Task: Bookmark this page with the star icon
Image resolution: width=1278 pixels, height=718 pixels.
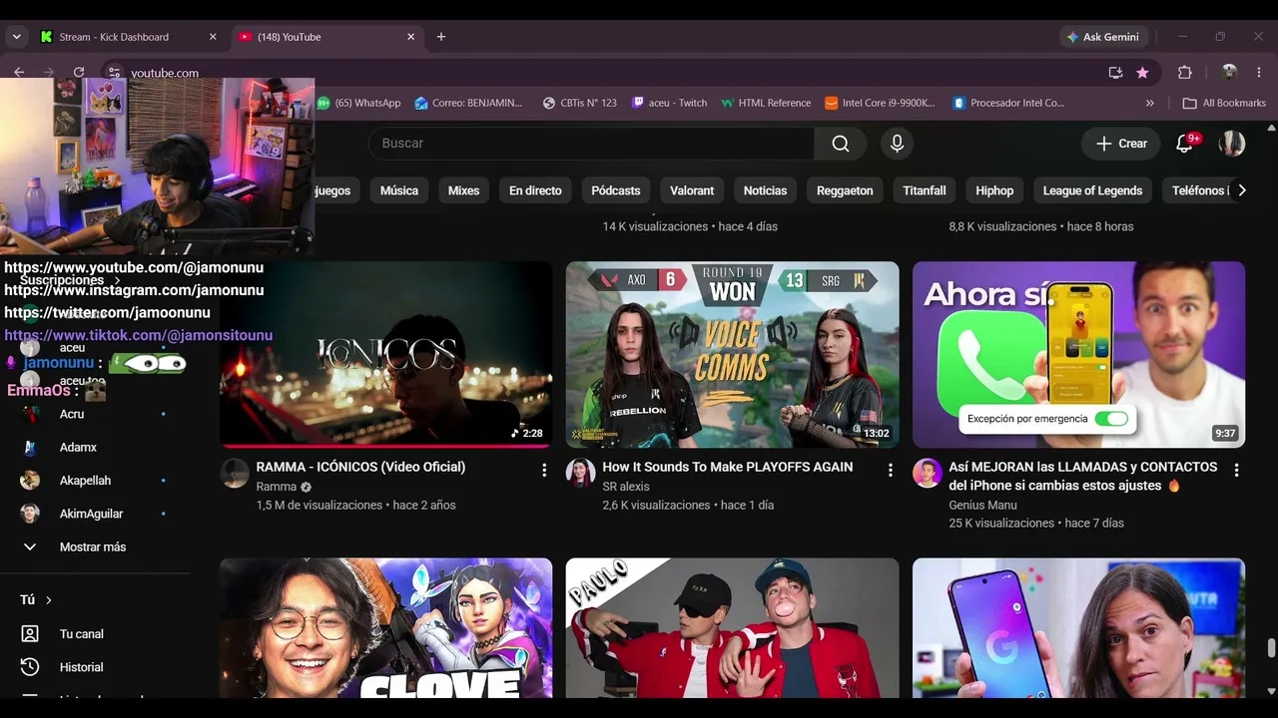Action: (x=1142, y=73)
